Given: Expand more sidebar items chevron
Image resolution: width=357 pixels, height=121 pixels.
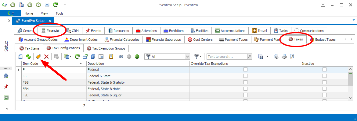Looking at the screenshot, I should (7, 109).
